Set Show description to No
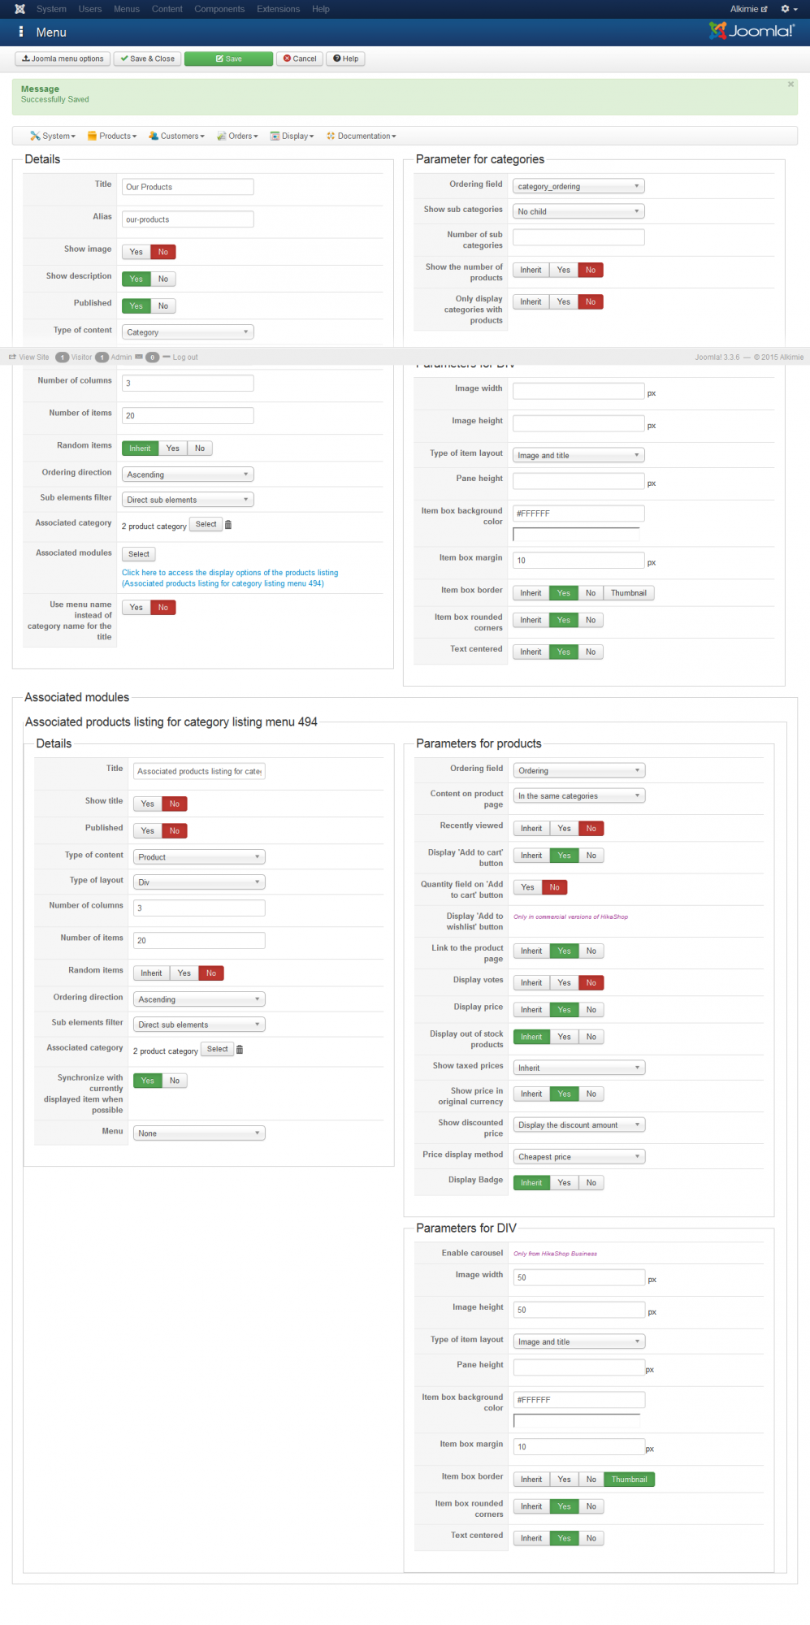This screenshot has width=810, height=1625. pos(163,279)
